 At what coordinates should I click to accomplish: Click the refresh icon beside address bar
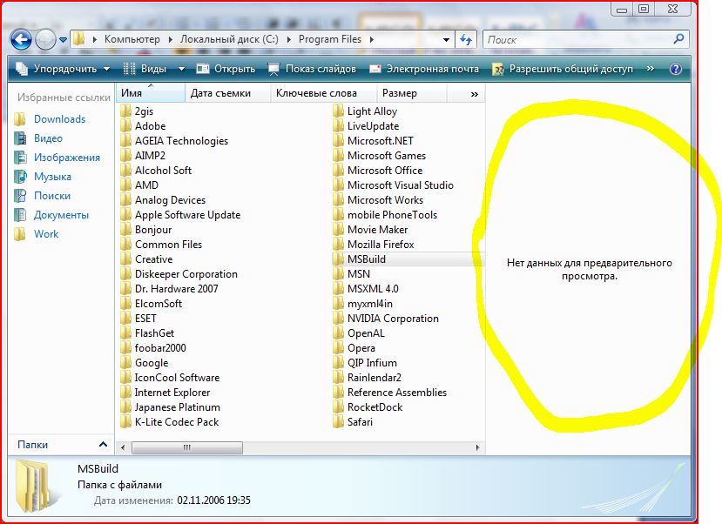pos(466,39)
